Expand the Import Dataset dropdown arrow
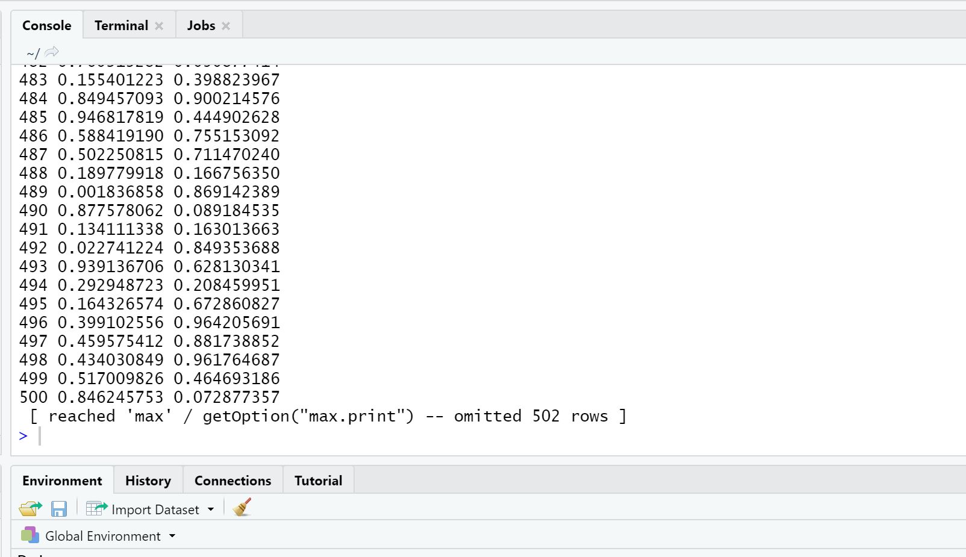The width and height of the screenshot is (966, 557). point(211,509)
